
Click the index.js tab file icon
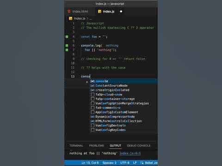(99, 12)
